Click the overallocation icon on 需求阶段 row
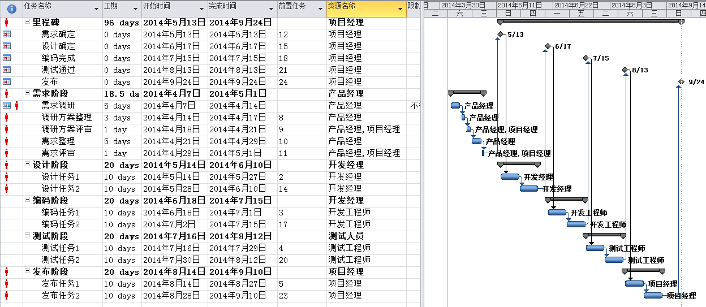 point(7,94)
